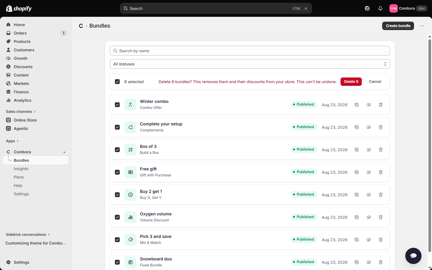Click trash icon for Free gift bundle
The image size is (432, 270).
click(381, 172)
